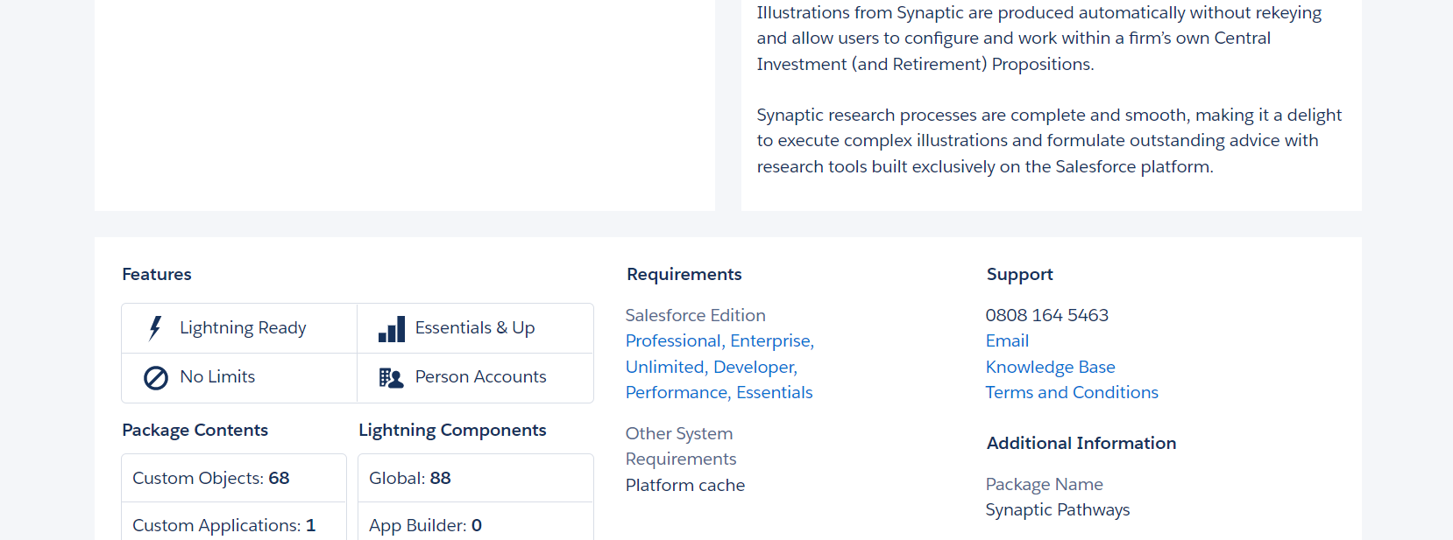Select the Essentials edition link
The width and height of the screenshot is (1453, 540).
pyautogui.click(x=775, y=393)
